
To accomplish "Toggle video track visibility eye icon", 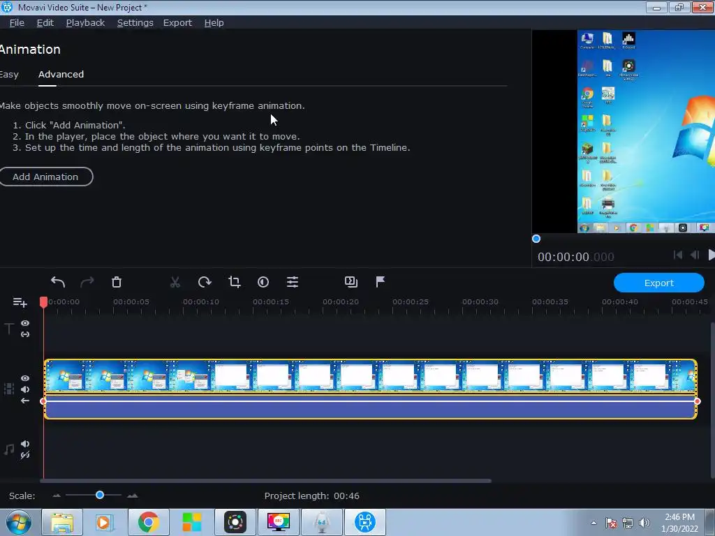I will [x=25, y=378].
